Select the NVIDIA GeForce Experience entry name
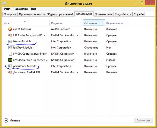This screenshot has width=157, height=128. click(x=30, y=60)
